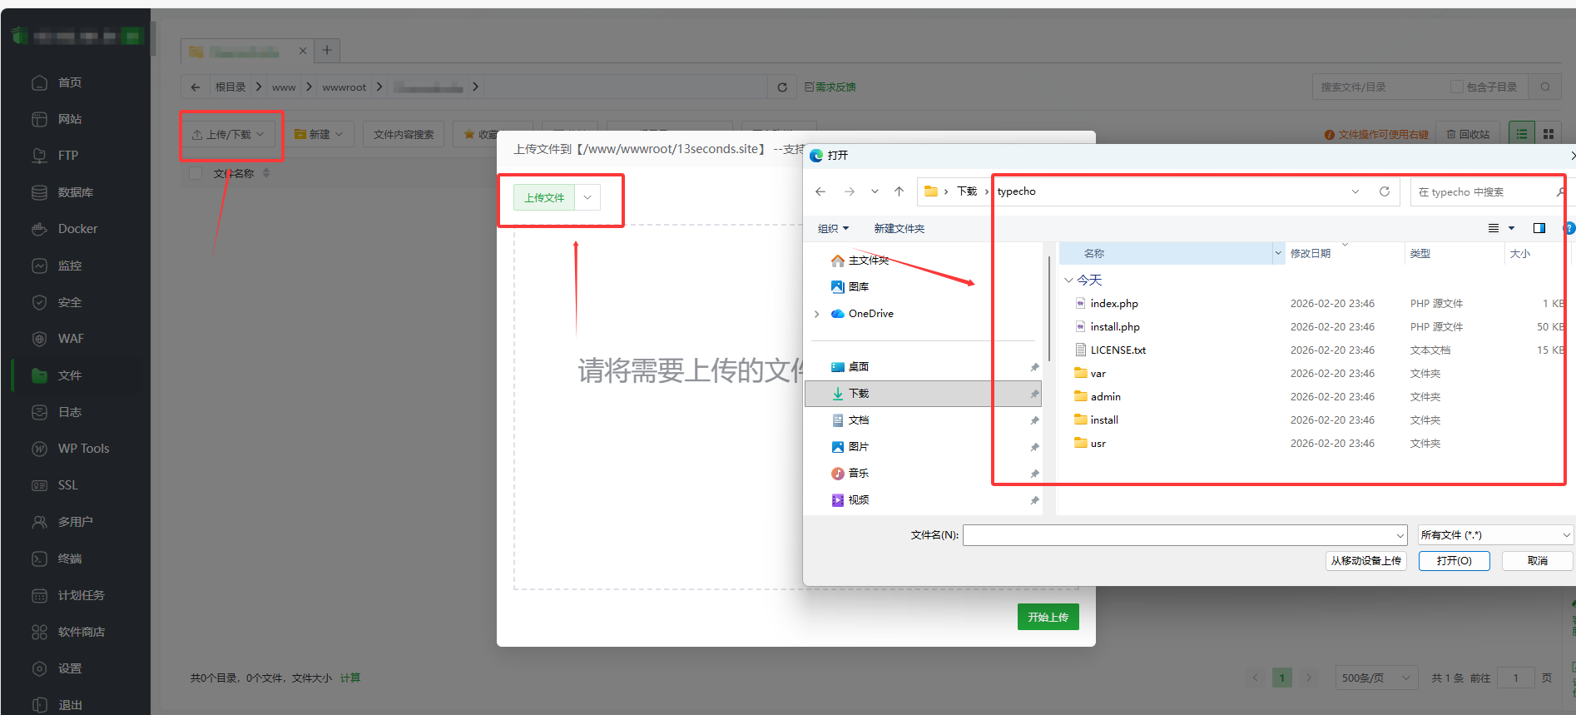Expand the OneDrive tree node
Image resolution: width=1576 pixels, height=715 pixels.
click(x=817, y=314)
